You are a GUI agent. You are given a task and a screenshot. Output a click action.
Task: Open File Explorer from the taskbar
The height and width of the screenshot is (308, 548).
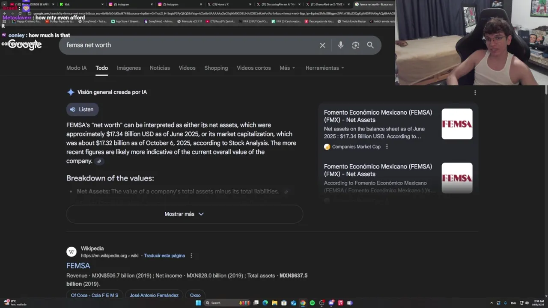[x=274, y=303]
